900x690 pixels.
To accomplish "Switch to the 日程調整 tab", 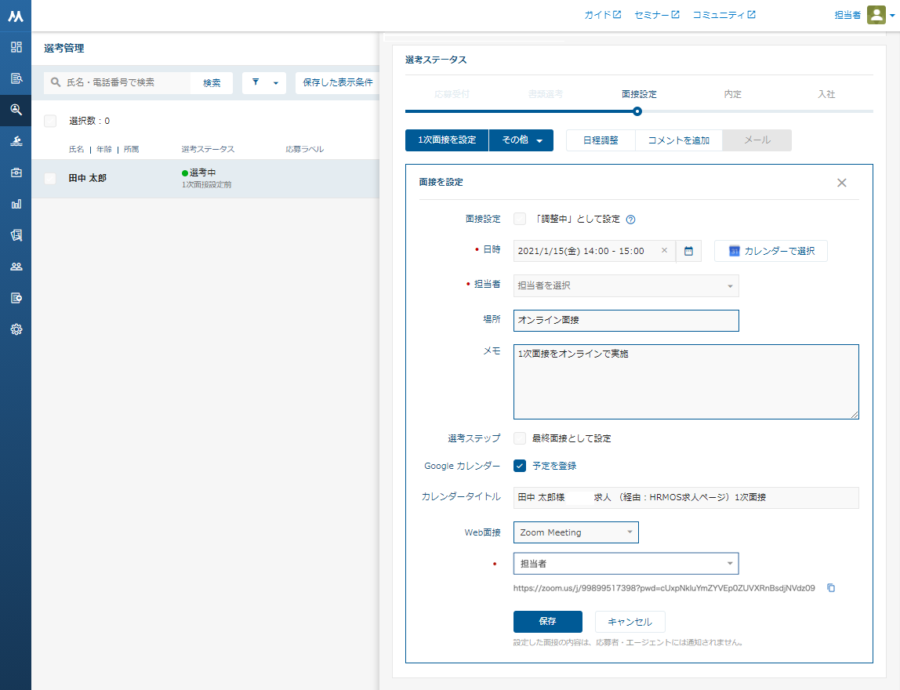I will (x=601, y=140).
